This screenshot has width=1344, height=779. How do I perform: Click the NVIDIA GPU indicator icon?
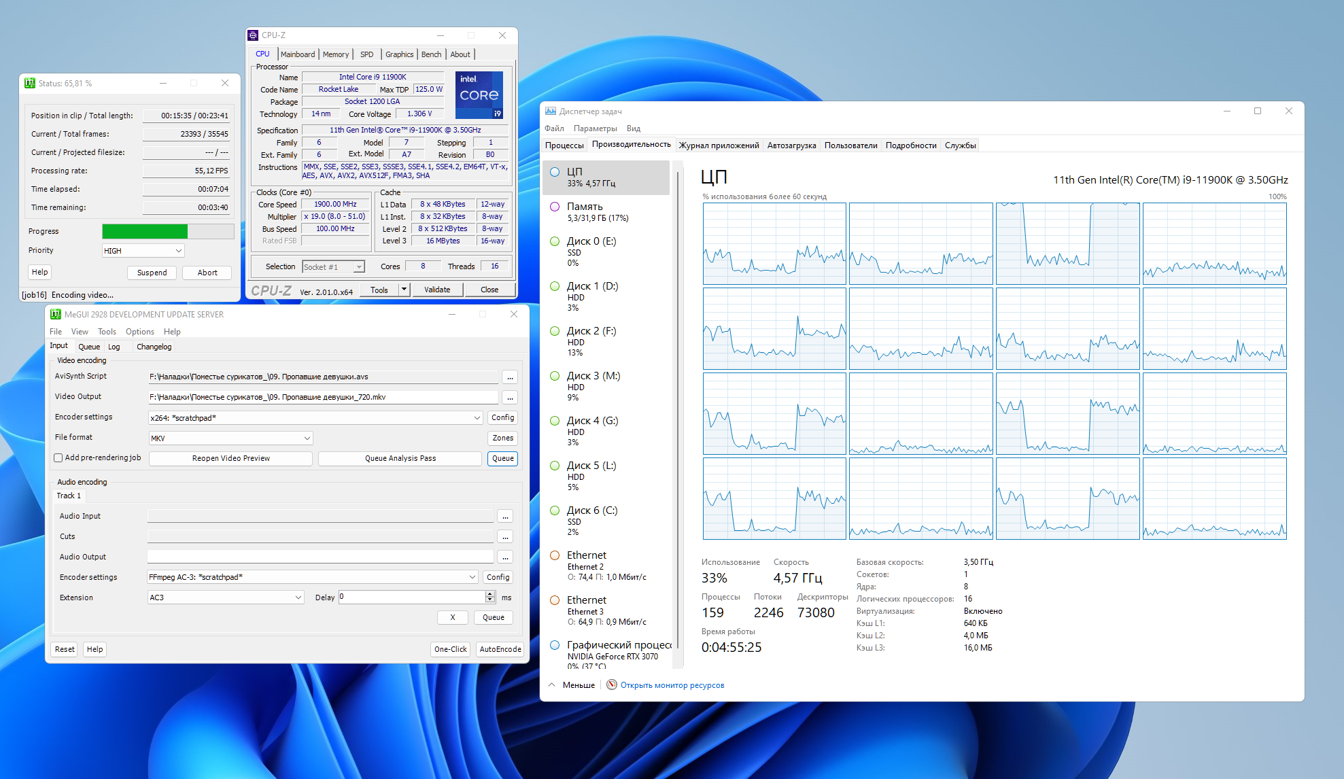(555, 645)
